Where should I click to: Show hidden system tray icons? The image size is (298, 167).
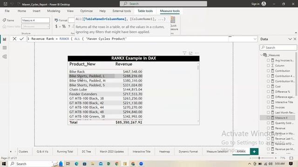click(250, 164)
